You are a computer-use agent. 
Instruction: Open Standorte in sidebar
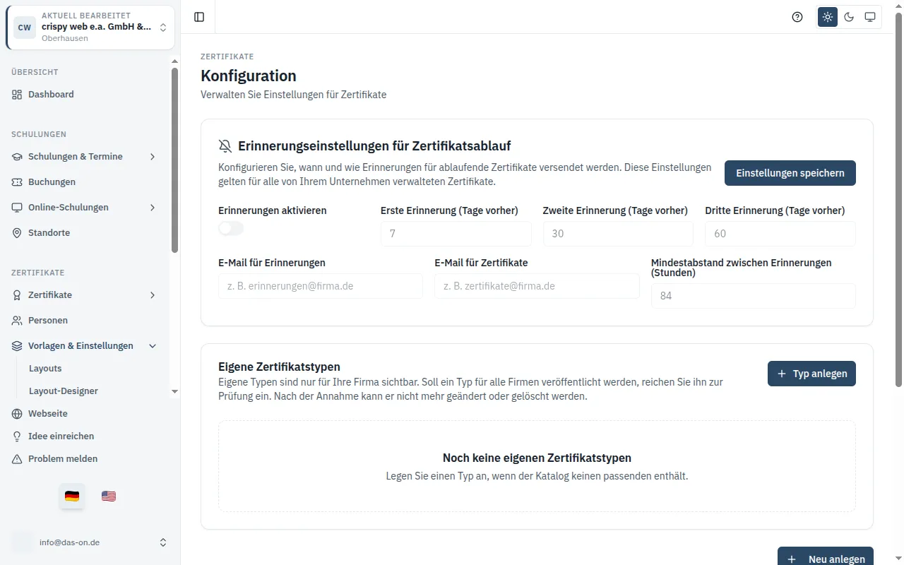click(x=85, y=232)
